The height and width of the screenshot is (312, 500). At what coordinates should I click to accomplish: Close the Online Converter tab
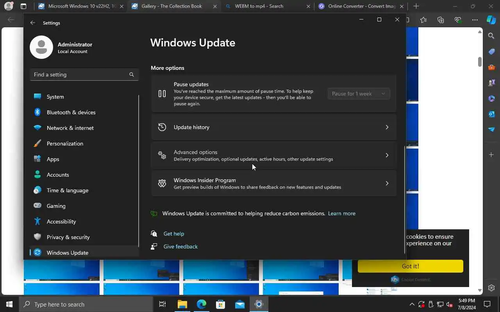[x=402, y=6]
